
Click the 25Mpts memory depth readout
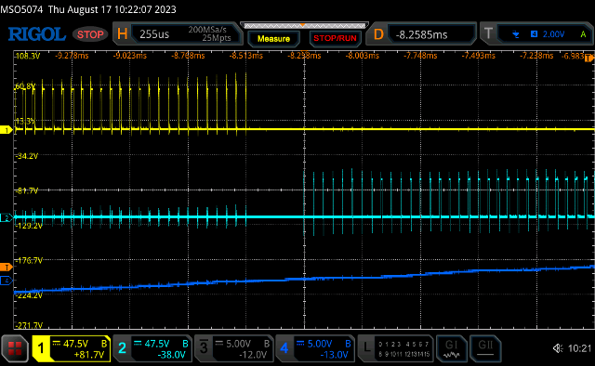[217, 38]
